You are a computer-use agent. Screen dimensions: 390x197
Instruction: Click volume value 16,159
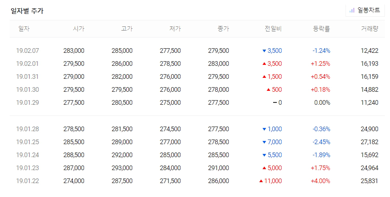pos(370,76)
